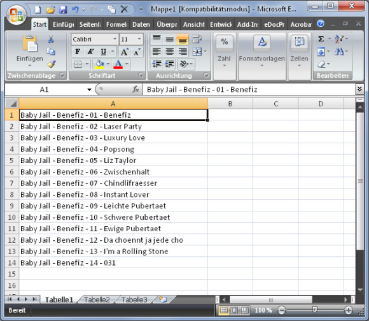
Task: Open Schriftart dialog launcher
Action: (141, 75)
